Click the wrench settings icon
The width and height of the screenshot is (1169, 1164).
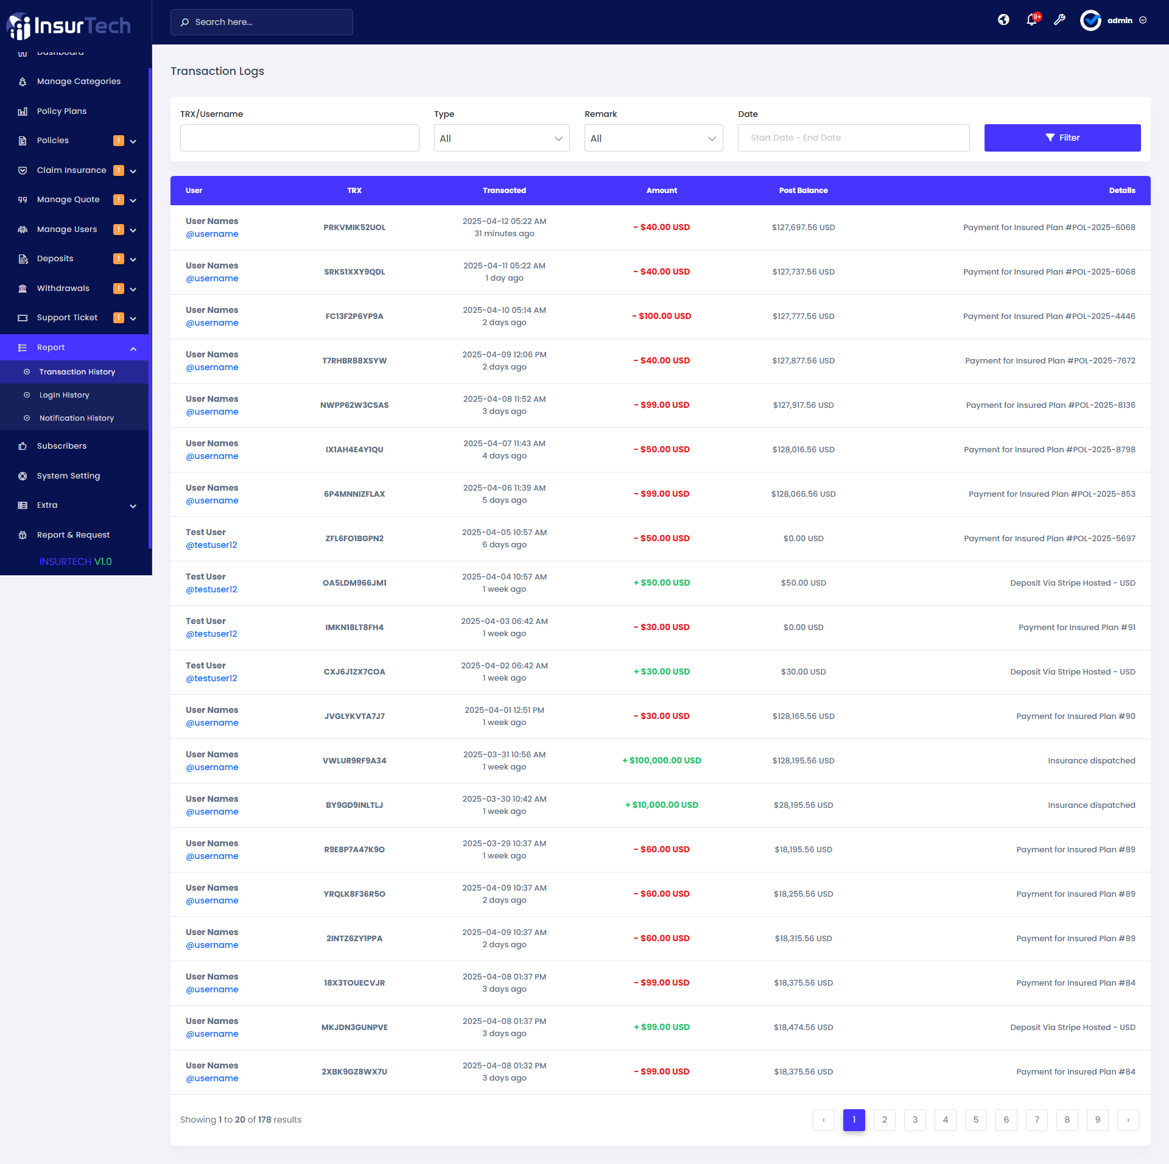(1059, 20)
